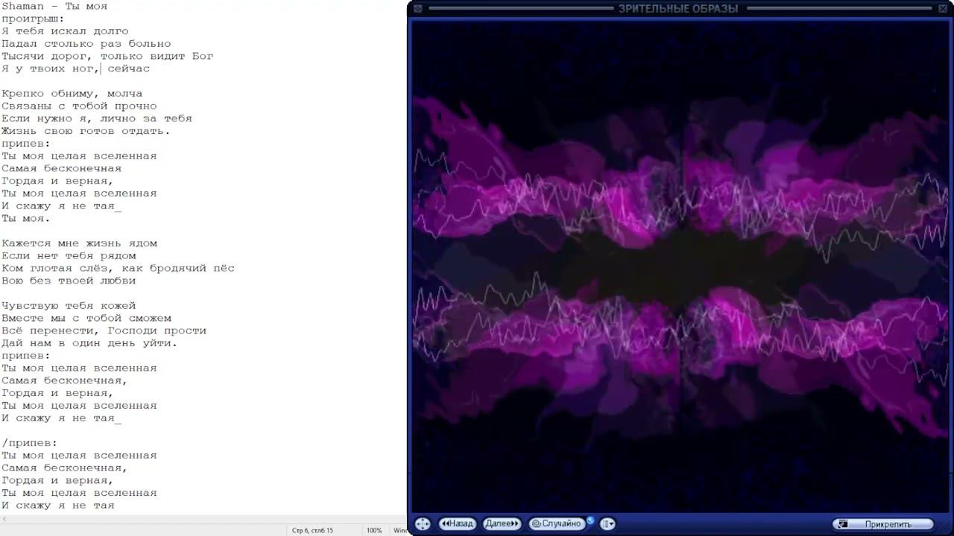Click the line Жизнь свою готов отдать.

click(86, 131)
